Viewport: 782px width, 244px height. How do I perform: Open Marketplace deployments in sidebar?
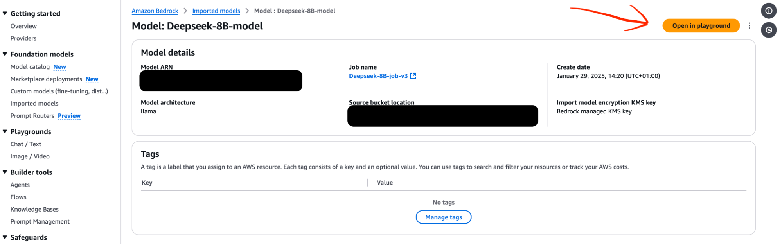(x=46, y=79)
